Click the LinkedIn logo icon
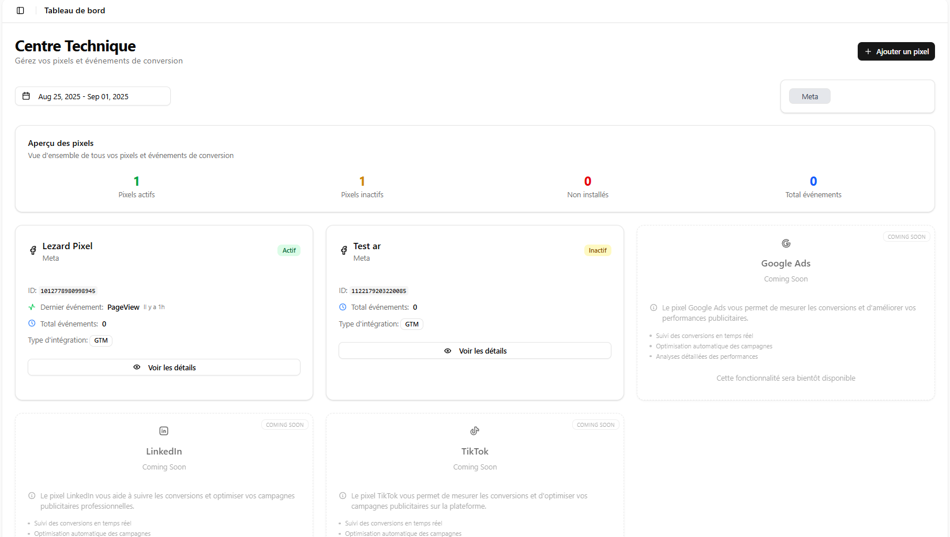Screen dimensions: 950x537 (164, 431)
